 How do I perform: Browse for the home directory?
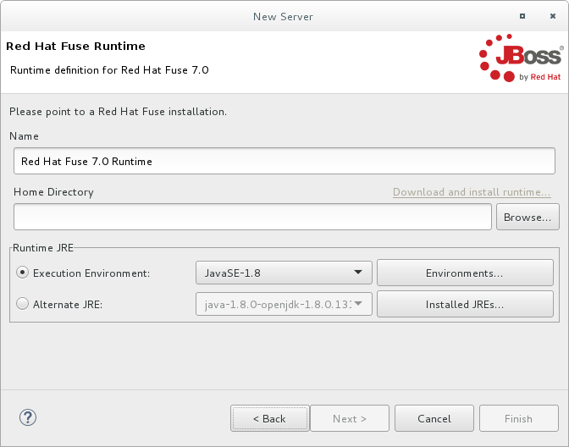528,217
